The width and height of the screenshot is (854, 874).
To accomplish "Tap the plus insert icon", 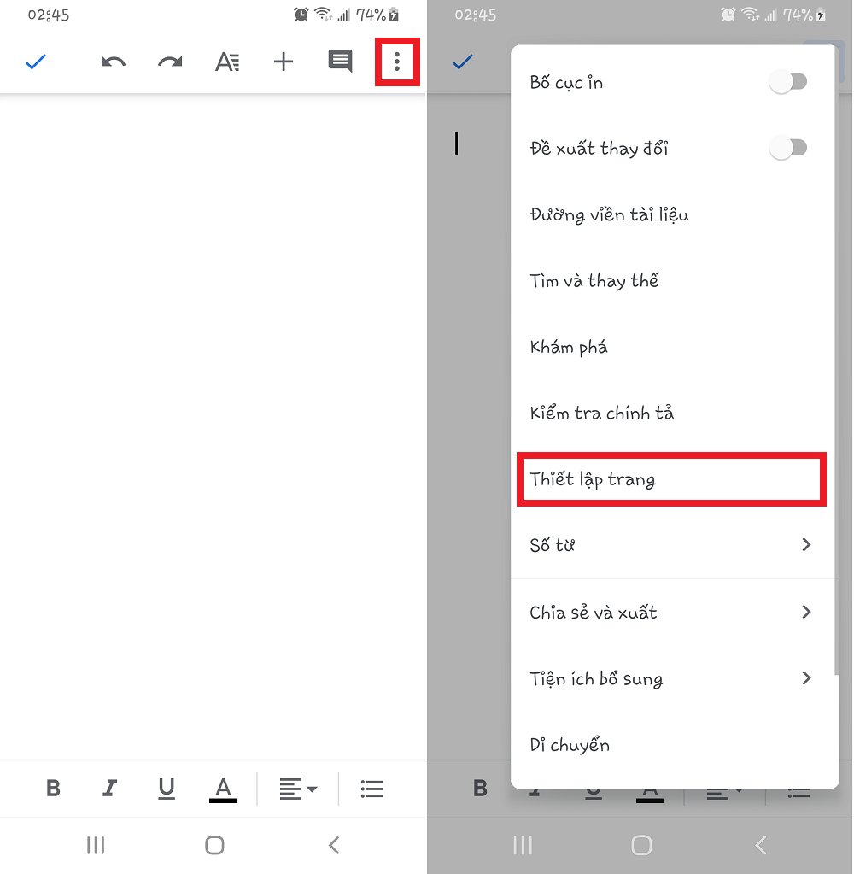I will pyautogui.click(x=284, y=62).
